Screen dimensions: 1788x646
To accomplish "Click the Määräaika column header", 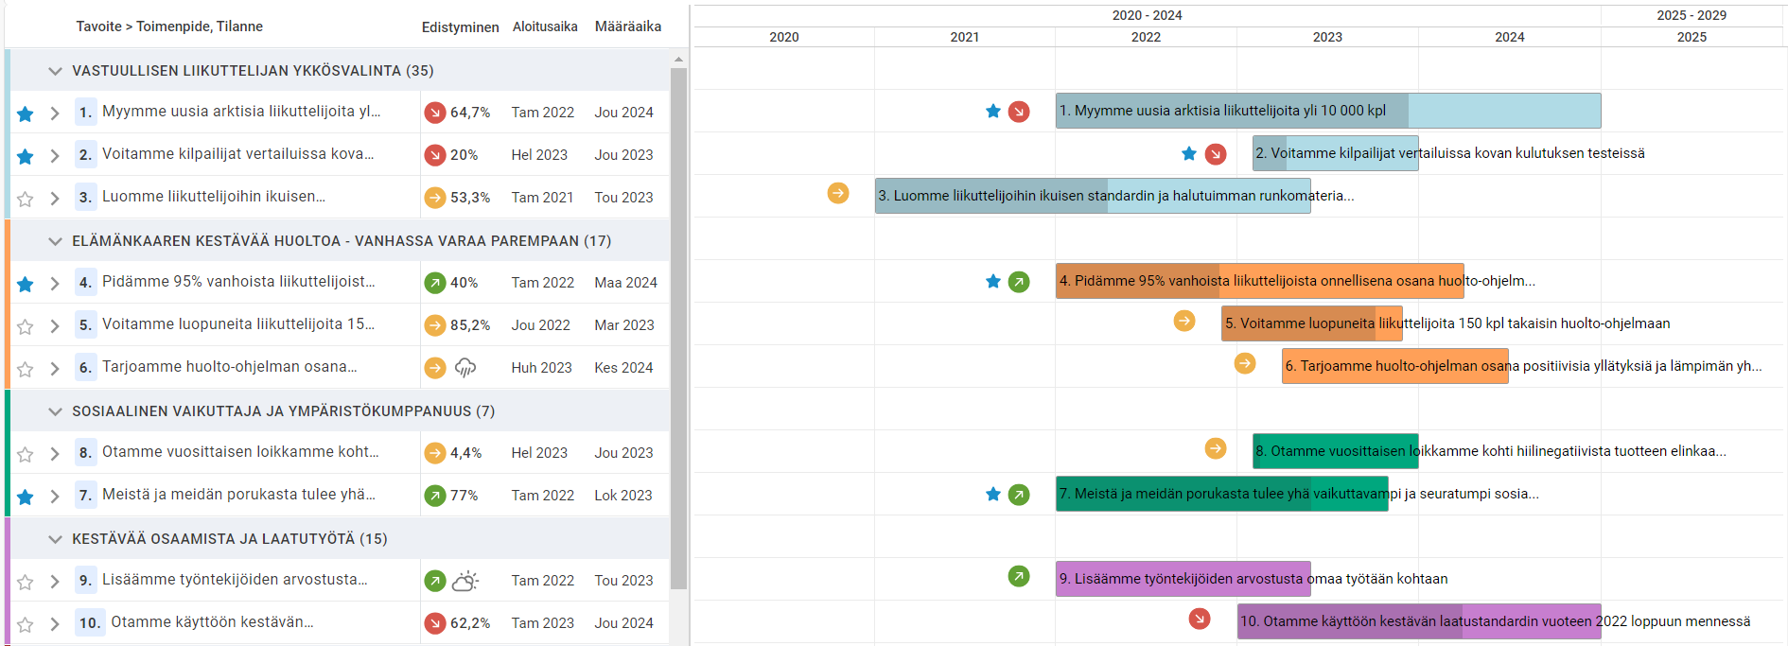I will tap(627, 26).
